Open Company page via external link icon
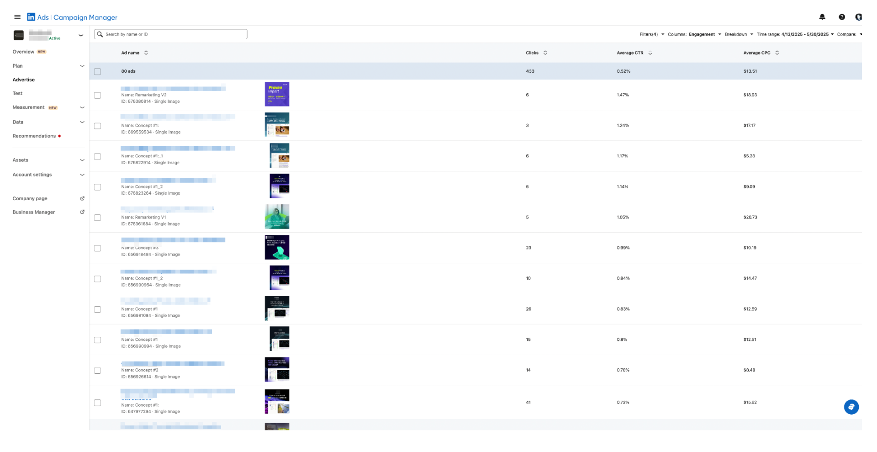 [x=82, y=198]
